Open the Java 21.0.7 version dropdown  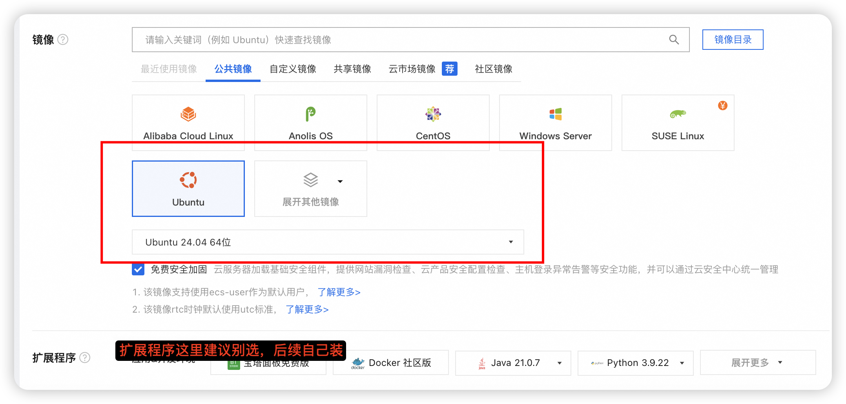tap(559, 362)
